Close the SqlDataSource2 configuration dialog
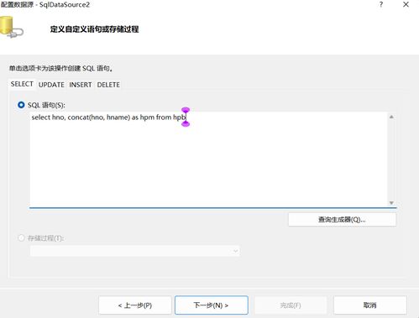 (406, 4)
